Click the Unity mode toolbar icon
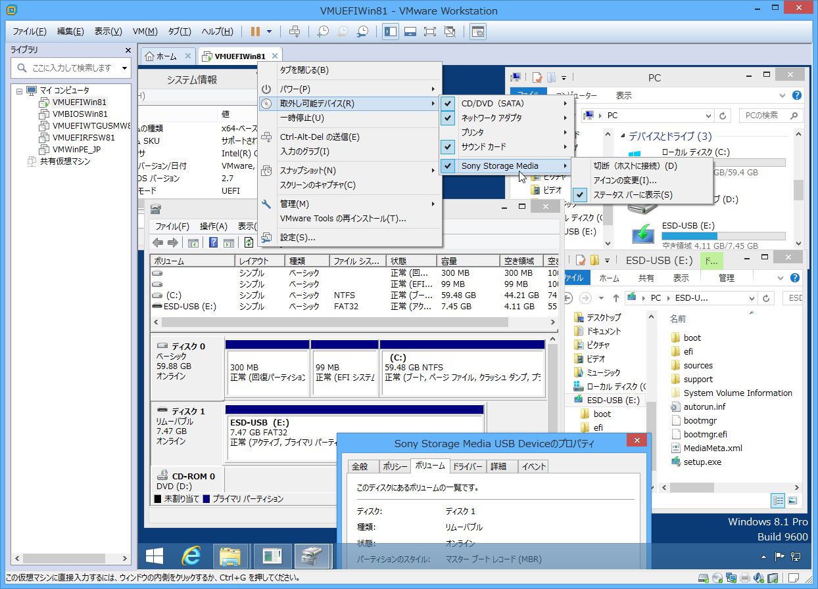The width and height of the screenshot is (818, 589). point(450,32)
